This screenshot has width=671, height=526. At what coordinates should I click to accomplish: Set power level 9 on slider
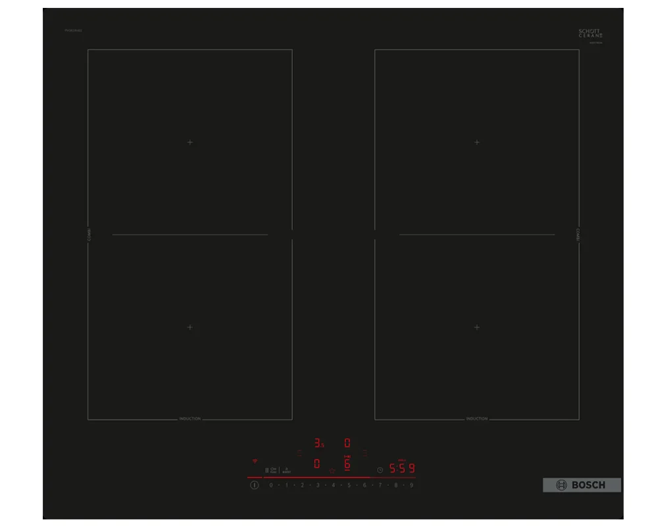[x=412, y=485]
